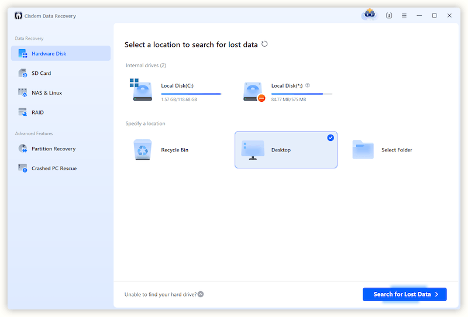Click the '84.77 MB/575 MB' size text

(288, 99)
